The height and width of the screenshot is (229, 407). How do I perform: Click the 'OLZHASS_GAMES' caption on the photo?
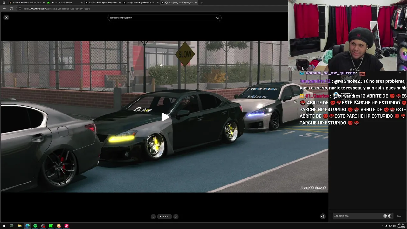tap(313, 188)
